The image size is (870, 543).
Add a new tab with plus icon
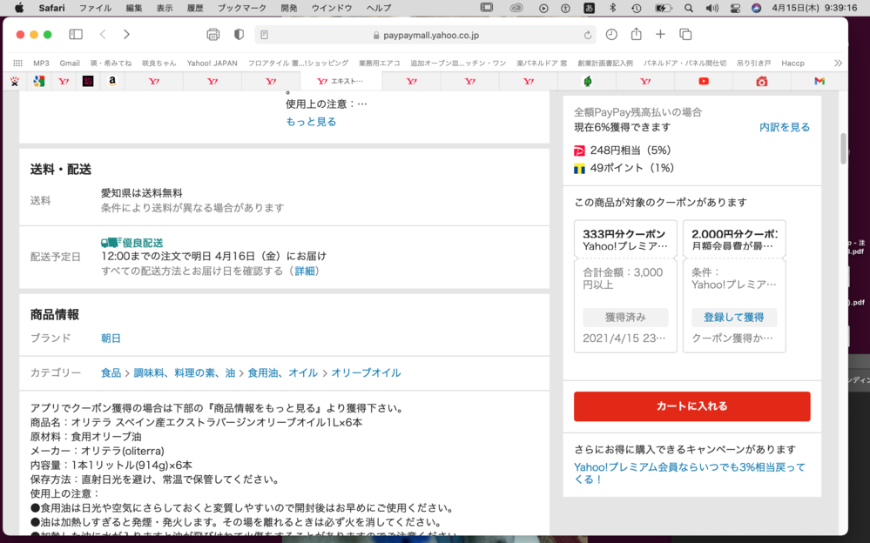point(660,35)
